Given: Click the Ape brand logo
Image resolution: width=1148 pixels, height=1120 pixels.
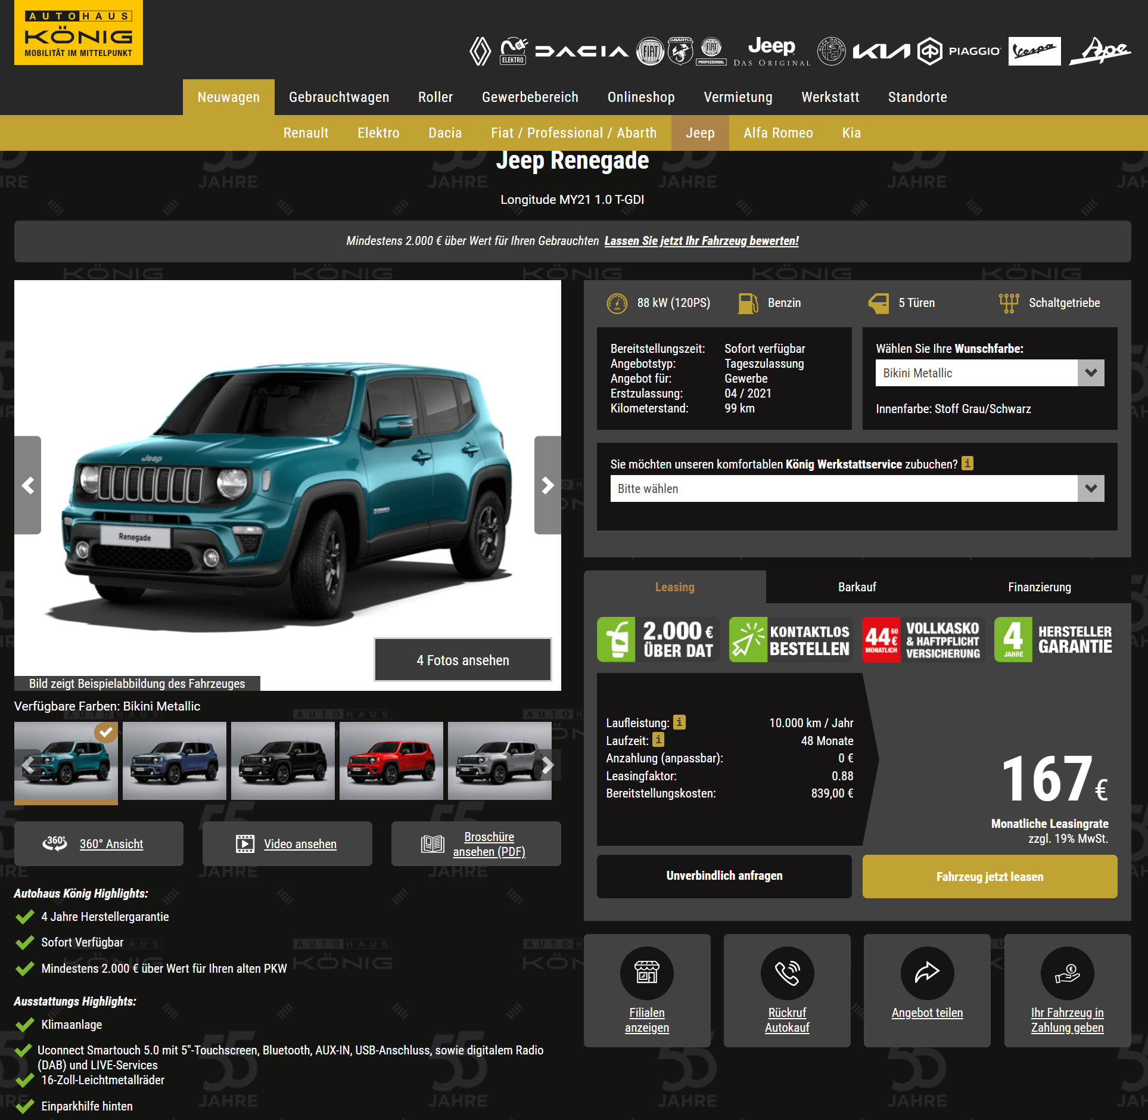Looking at the screenshot, I should [x=1100, y=51].
